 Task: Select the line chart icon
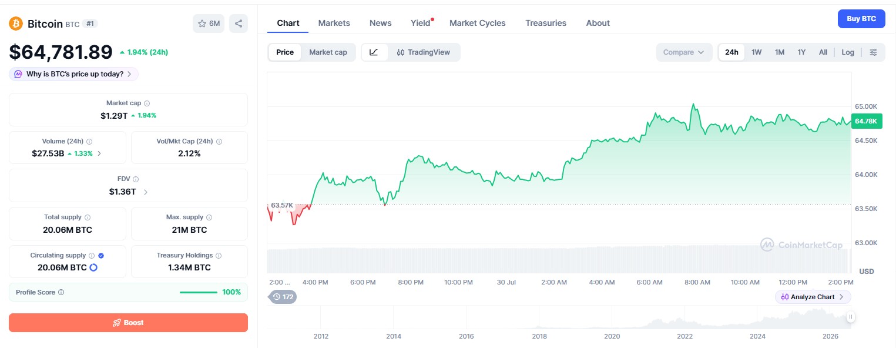tap(374, 52)
